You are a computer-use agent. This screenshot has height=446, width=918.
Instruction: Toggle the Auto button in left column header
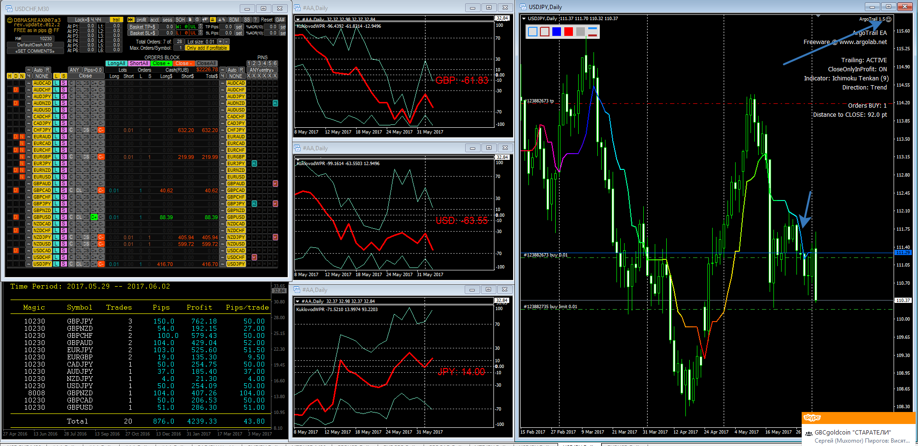tap(38, 70)
